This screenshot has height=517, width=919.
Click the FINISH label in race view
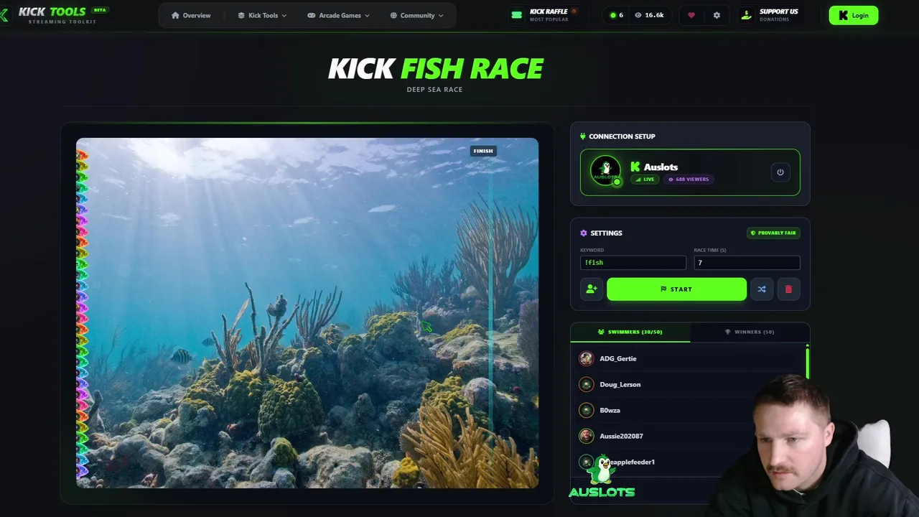coord(483,151)
